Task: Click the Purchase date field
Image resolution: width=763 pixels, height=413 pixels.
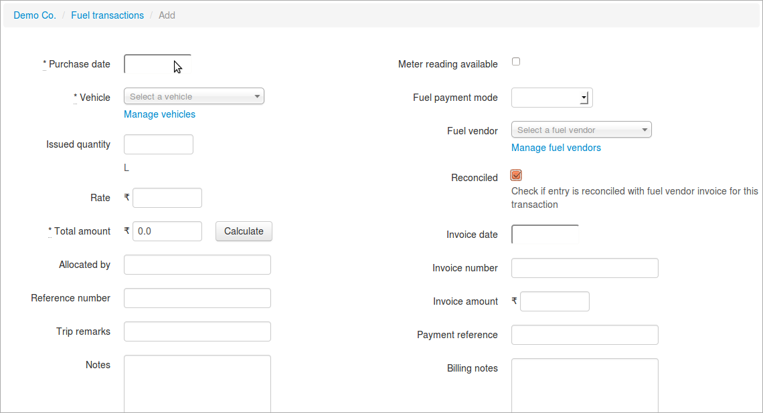Action: pos(158,64)
